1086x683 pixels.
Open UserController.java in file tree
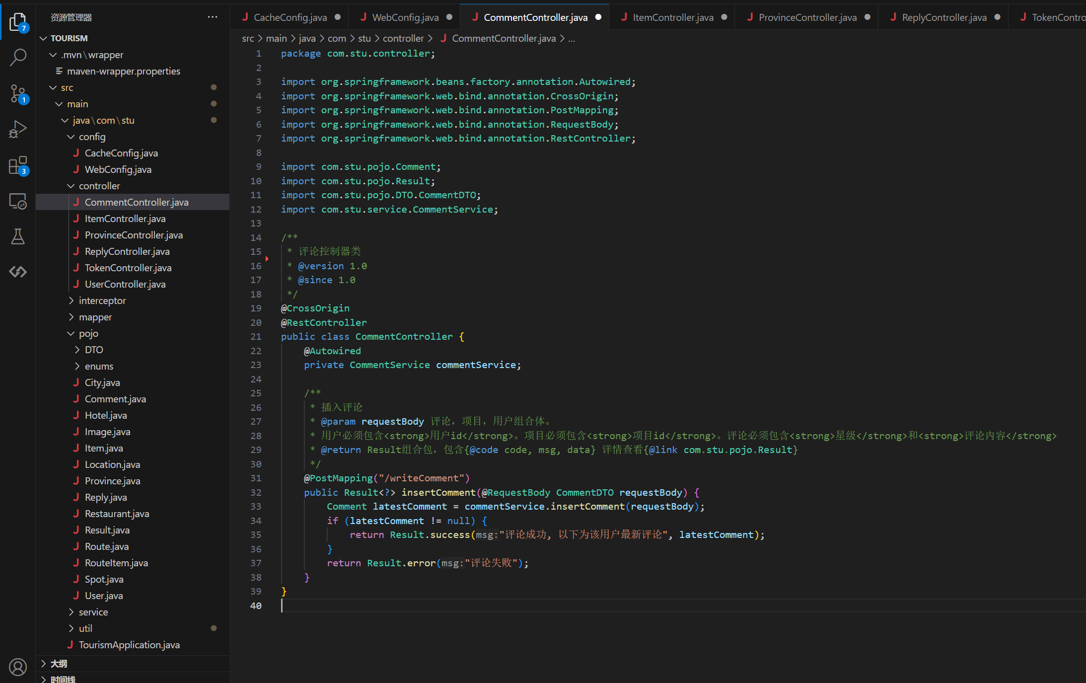(125, 284)
